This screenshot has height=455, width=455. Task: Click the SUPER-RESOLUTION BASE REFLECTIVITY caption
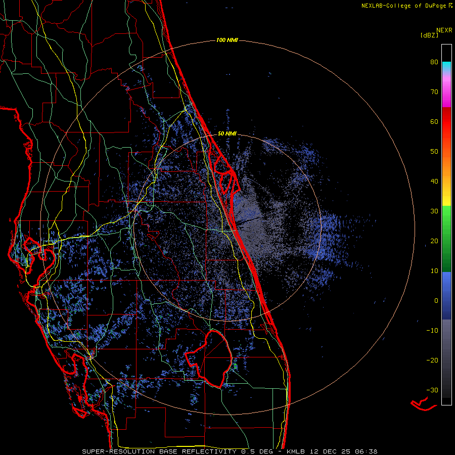click(x=159, y=451)
